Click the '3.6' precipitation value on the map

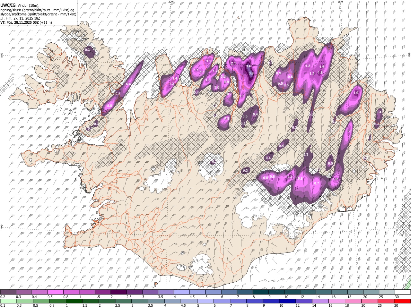coord(249,66)
